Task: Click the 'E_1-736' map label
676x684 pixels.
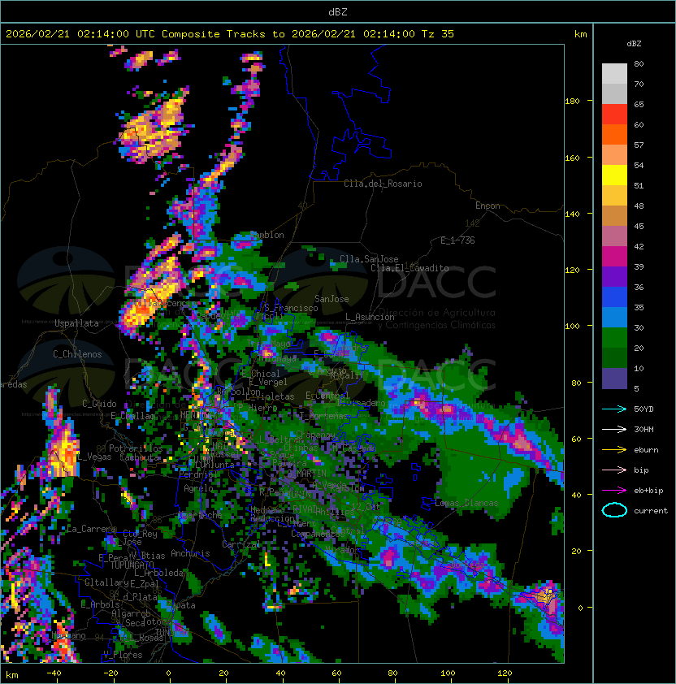Action: [x=457, y=240]
